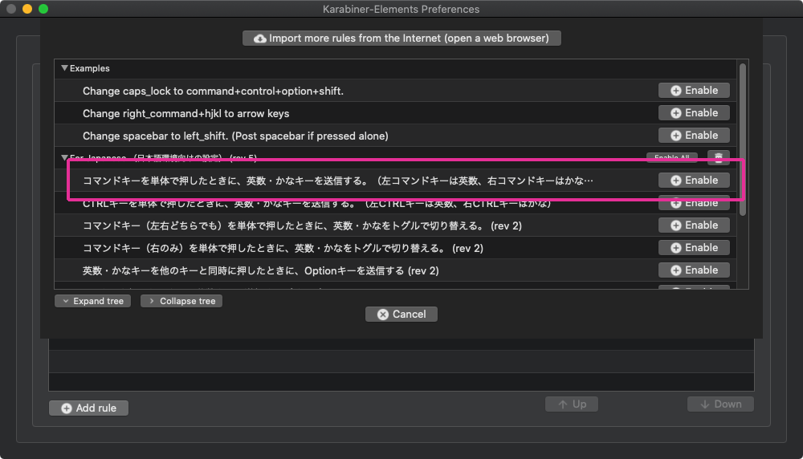This screenshot has width=803, height=459.
Task: Click the green zoom window button
Action: click(x=43, y=9)
